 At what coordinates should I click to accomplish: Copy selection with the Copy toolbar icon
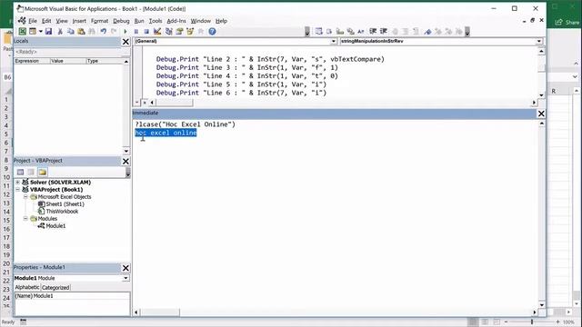(x=71, y=32)
